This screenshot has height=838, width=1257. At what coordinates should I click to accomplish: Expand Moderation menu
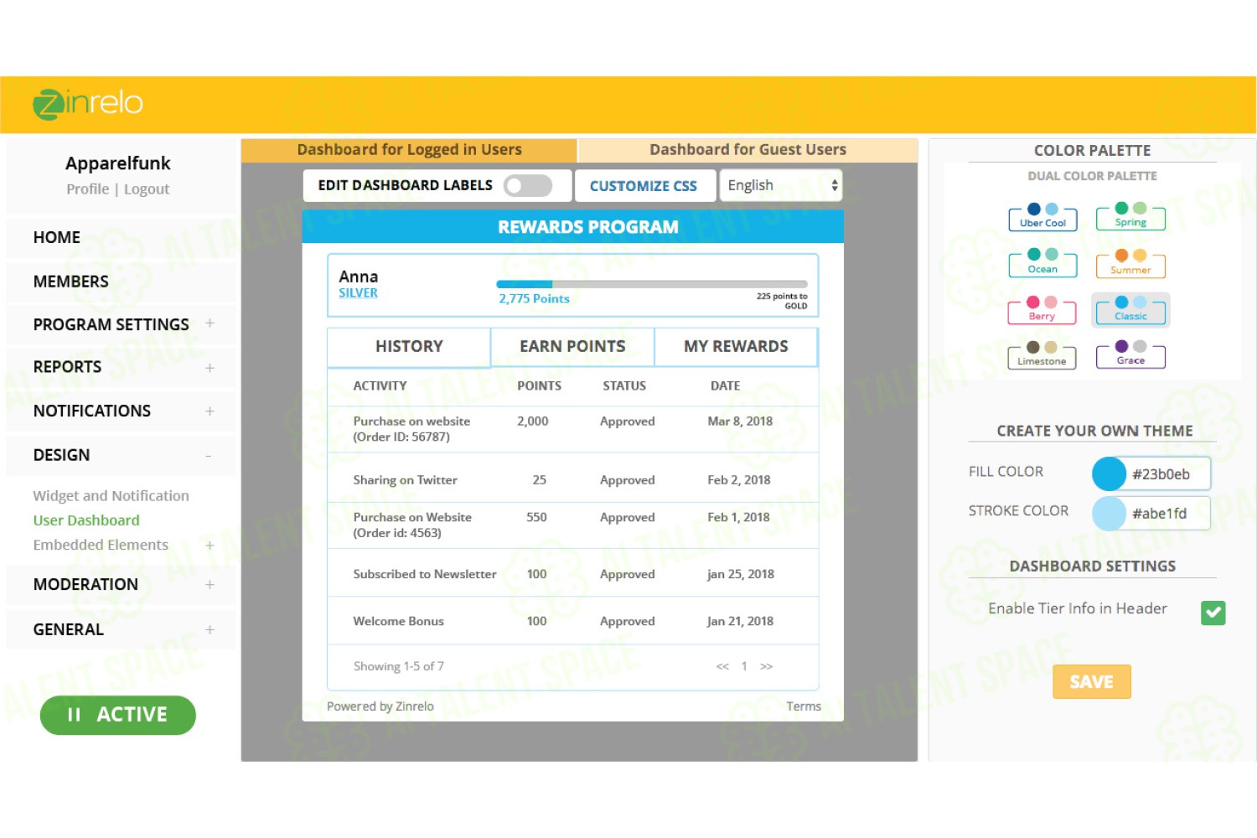[209, 585]
